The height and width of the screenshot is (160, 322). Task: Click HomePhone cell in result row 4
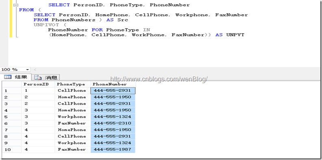coord(72,110)
